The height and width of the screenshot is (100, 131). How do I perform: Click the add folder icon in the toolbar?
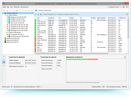coord(7,10)
